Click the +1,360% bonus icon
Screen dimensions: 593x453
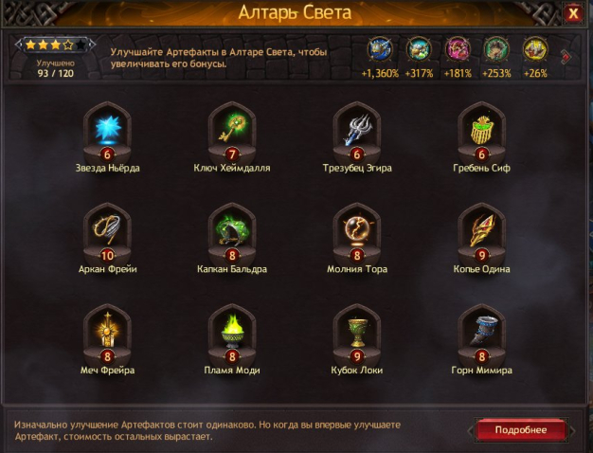pyautogui.click(x=380, y=49)
